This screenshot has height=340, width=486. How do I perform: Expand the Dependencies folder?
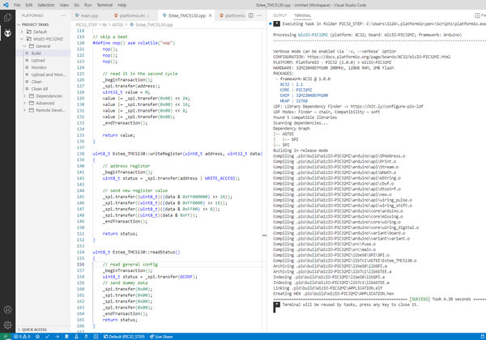point(24,96)
